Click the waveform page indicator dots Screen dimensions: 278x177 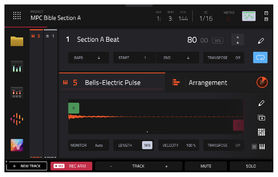coord(156,132)
